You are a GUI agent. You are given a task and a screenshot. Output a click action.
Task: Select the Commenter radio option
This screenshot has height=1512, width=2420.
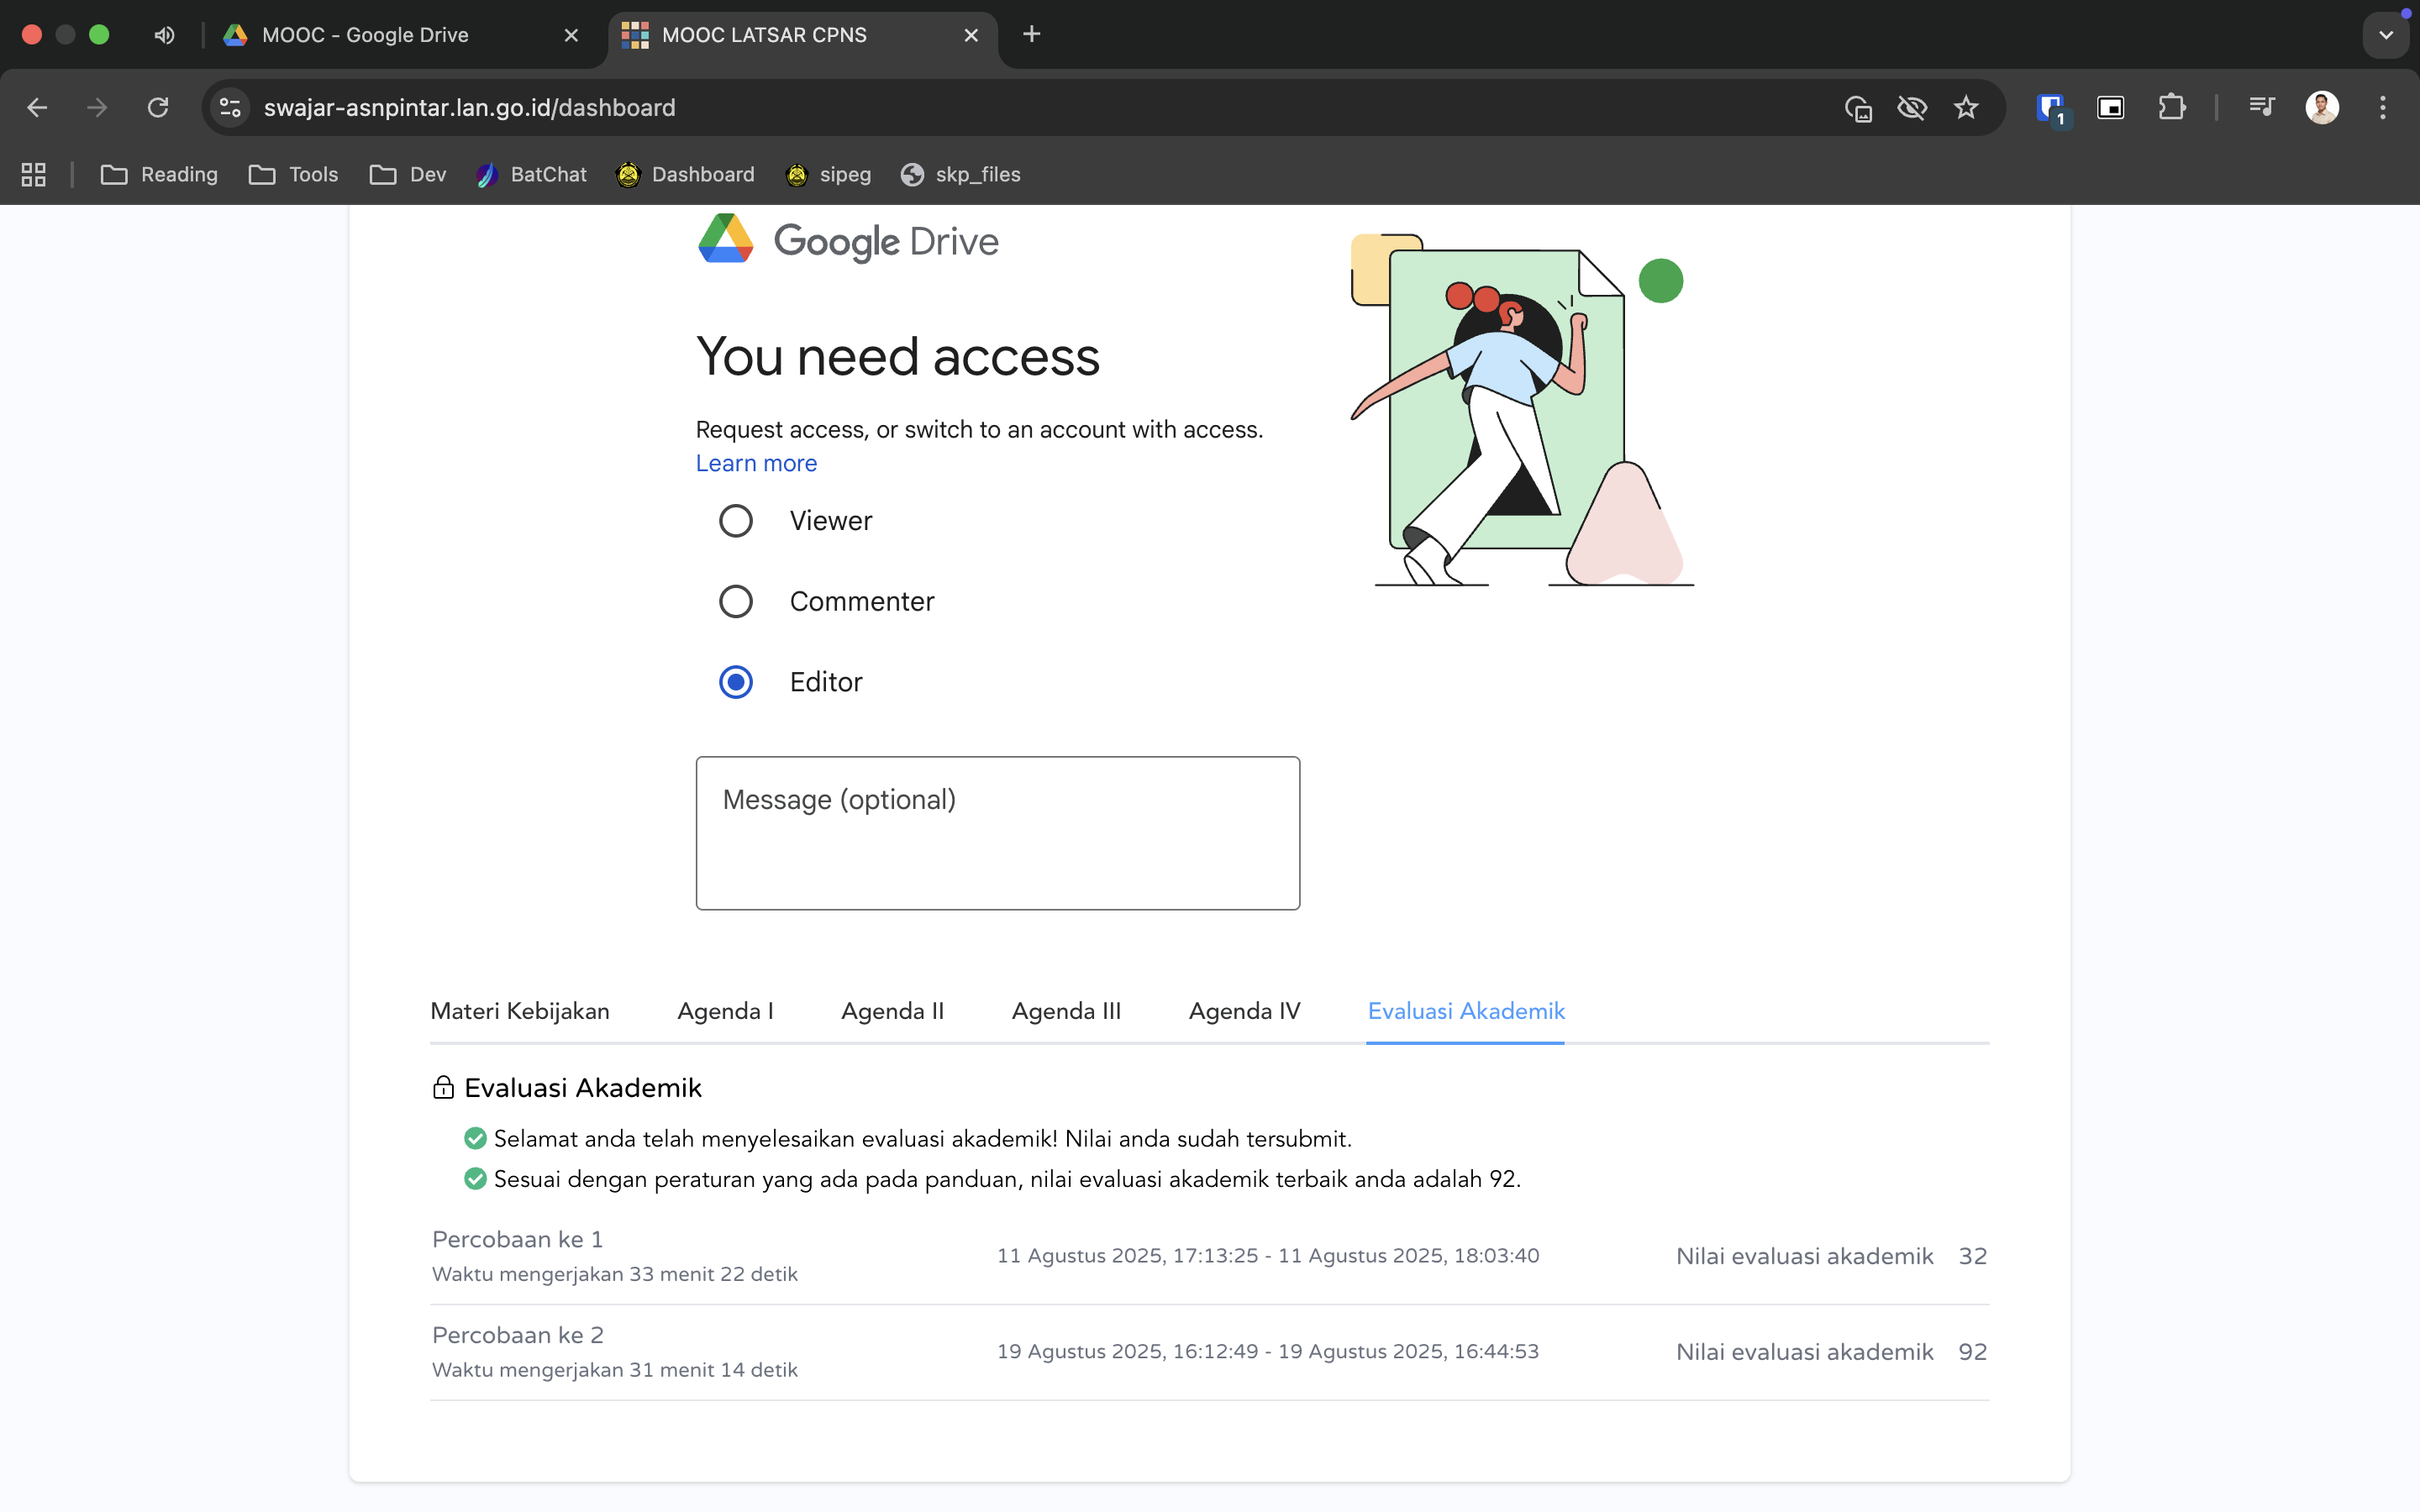[736, 601]
